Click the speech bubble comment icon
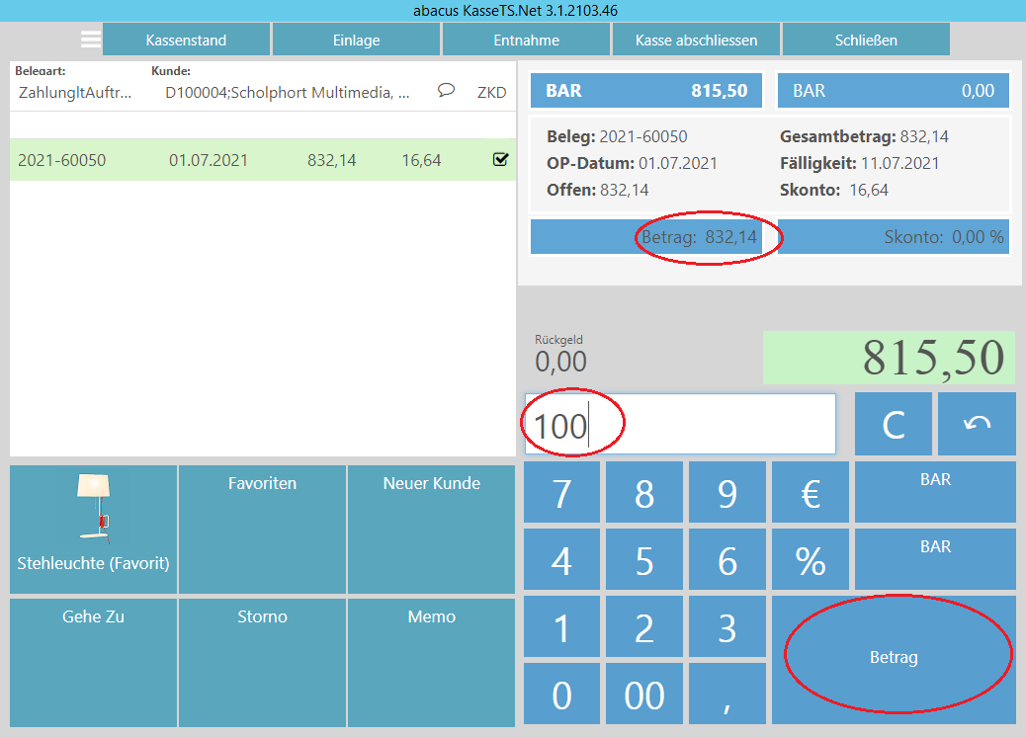This screenshot has width=1026, height=738. tap(446, 91)
